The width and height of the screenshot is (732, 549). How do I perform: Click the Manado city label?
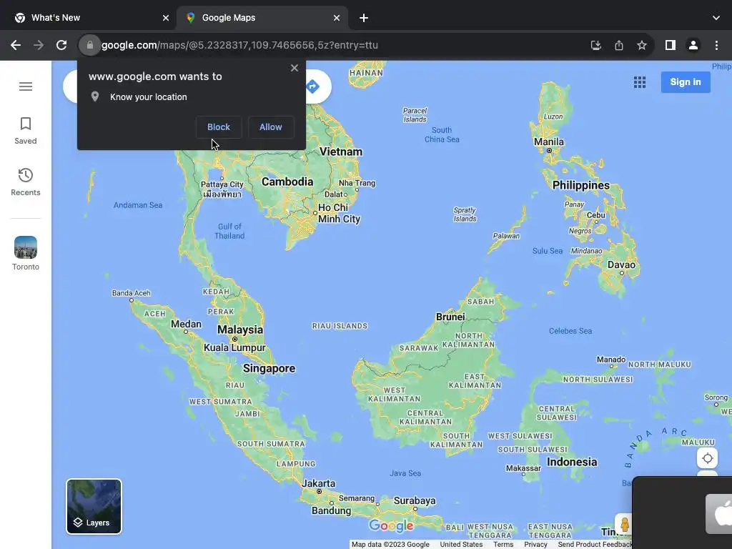[x=611, y=360]
